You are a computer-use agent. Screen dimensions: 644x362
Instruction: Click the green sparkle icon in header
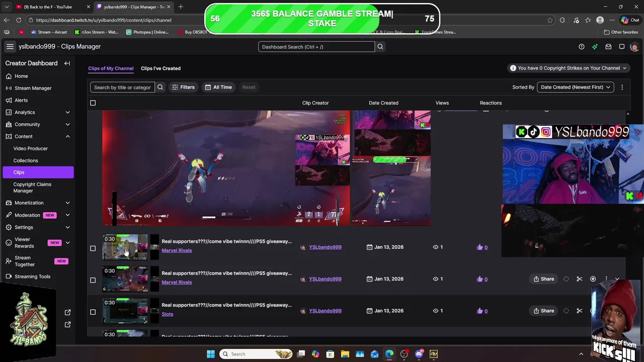tap(595, 47)
